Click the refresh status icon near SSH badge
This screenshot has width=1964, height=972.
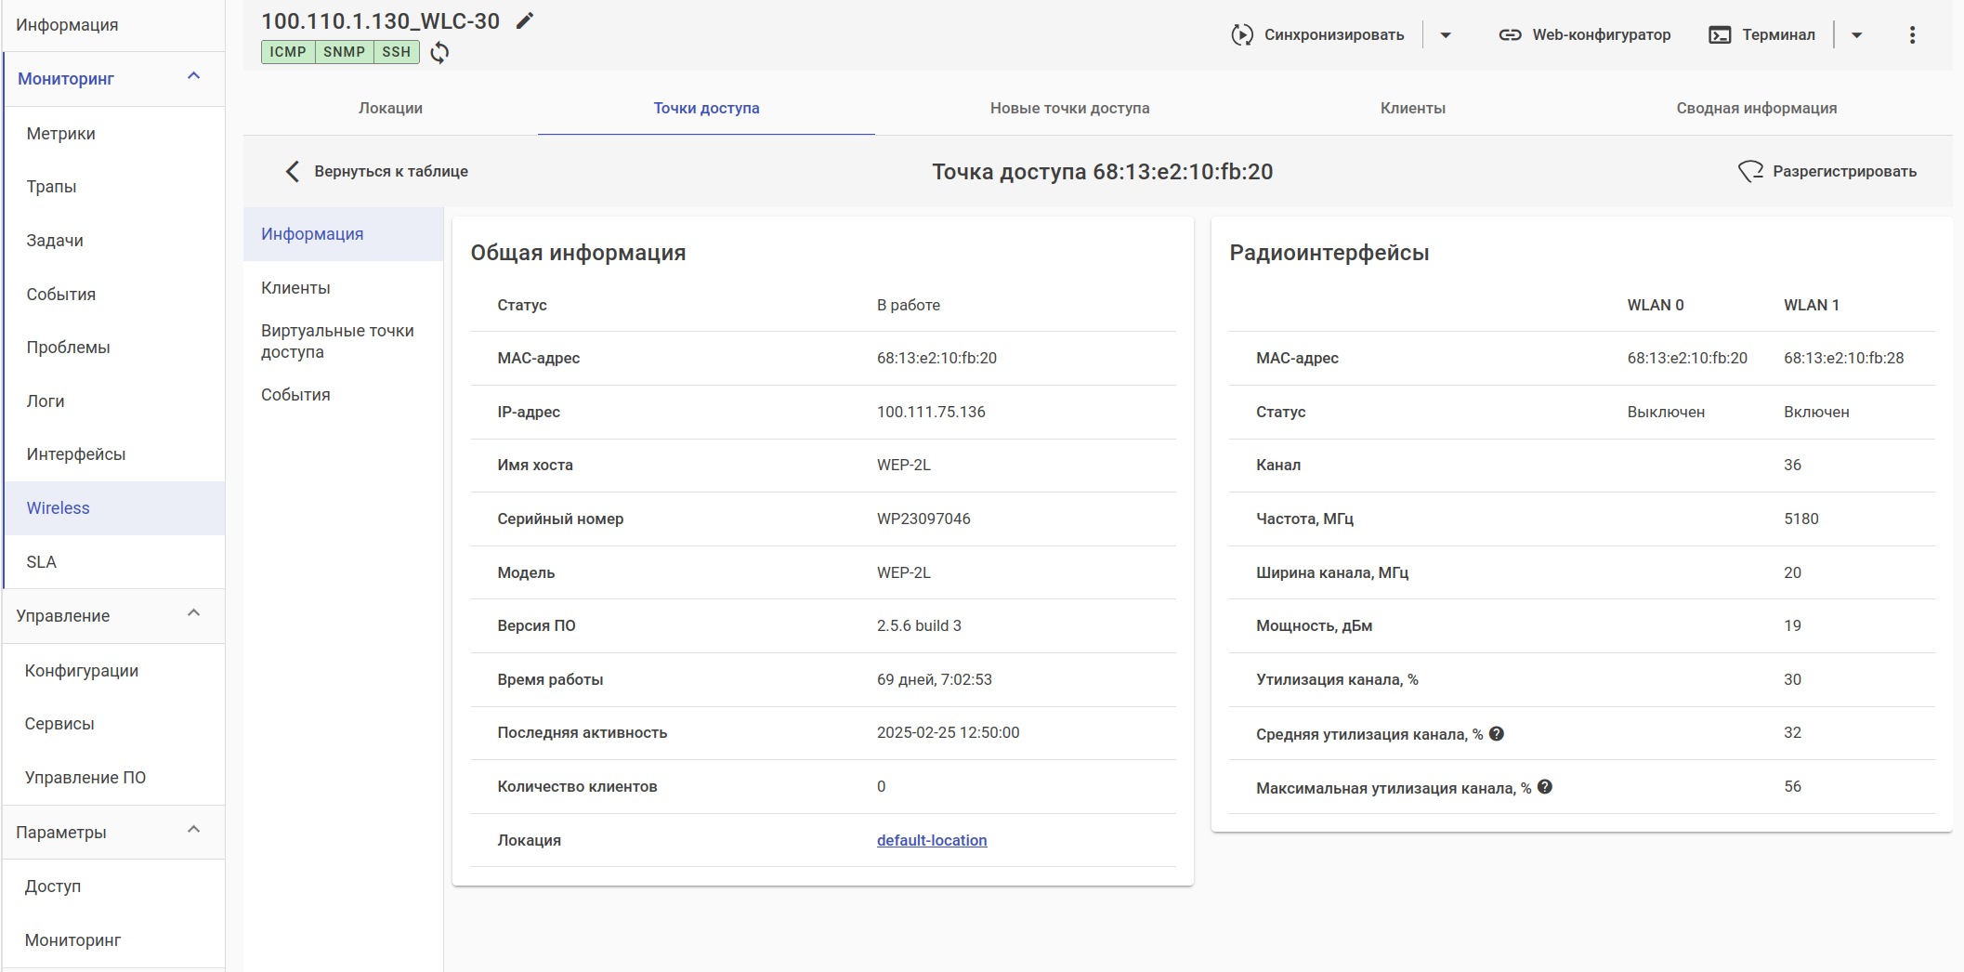coord(439,52)
